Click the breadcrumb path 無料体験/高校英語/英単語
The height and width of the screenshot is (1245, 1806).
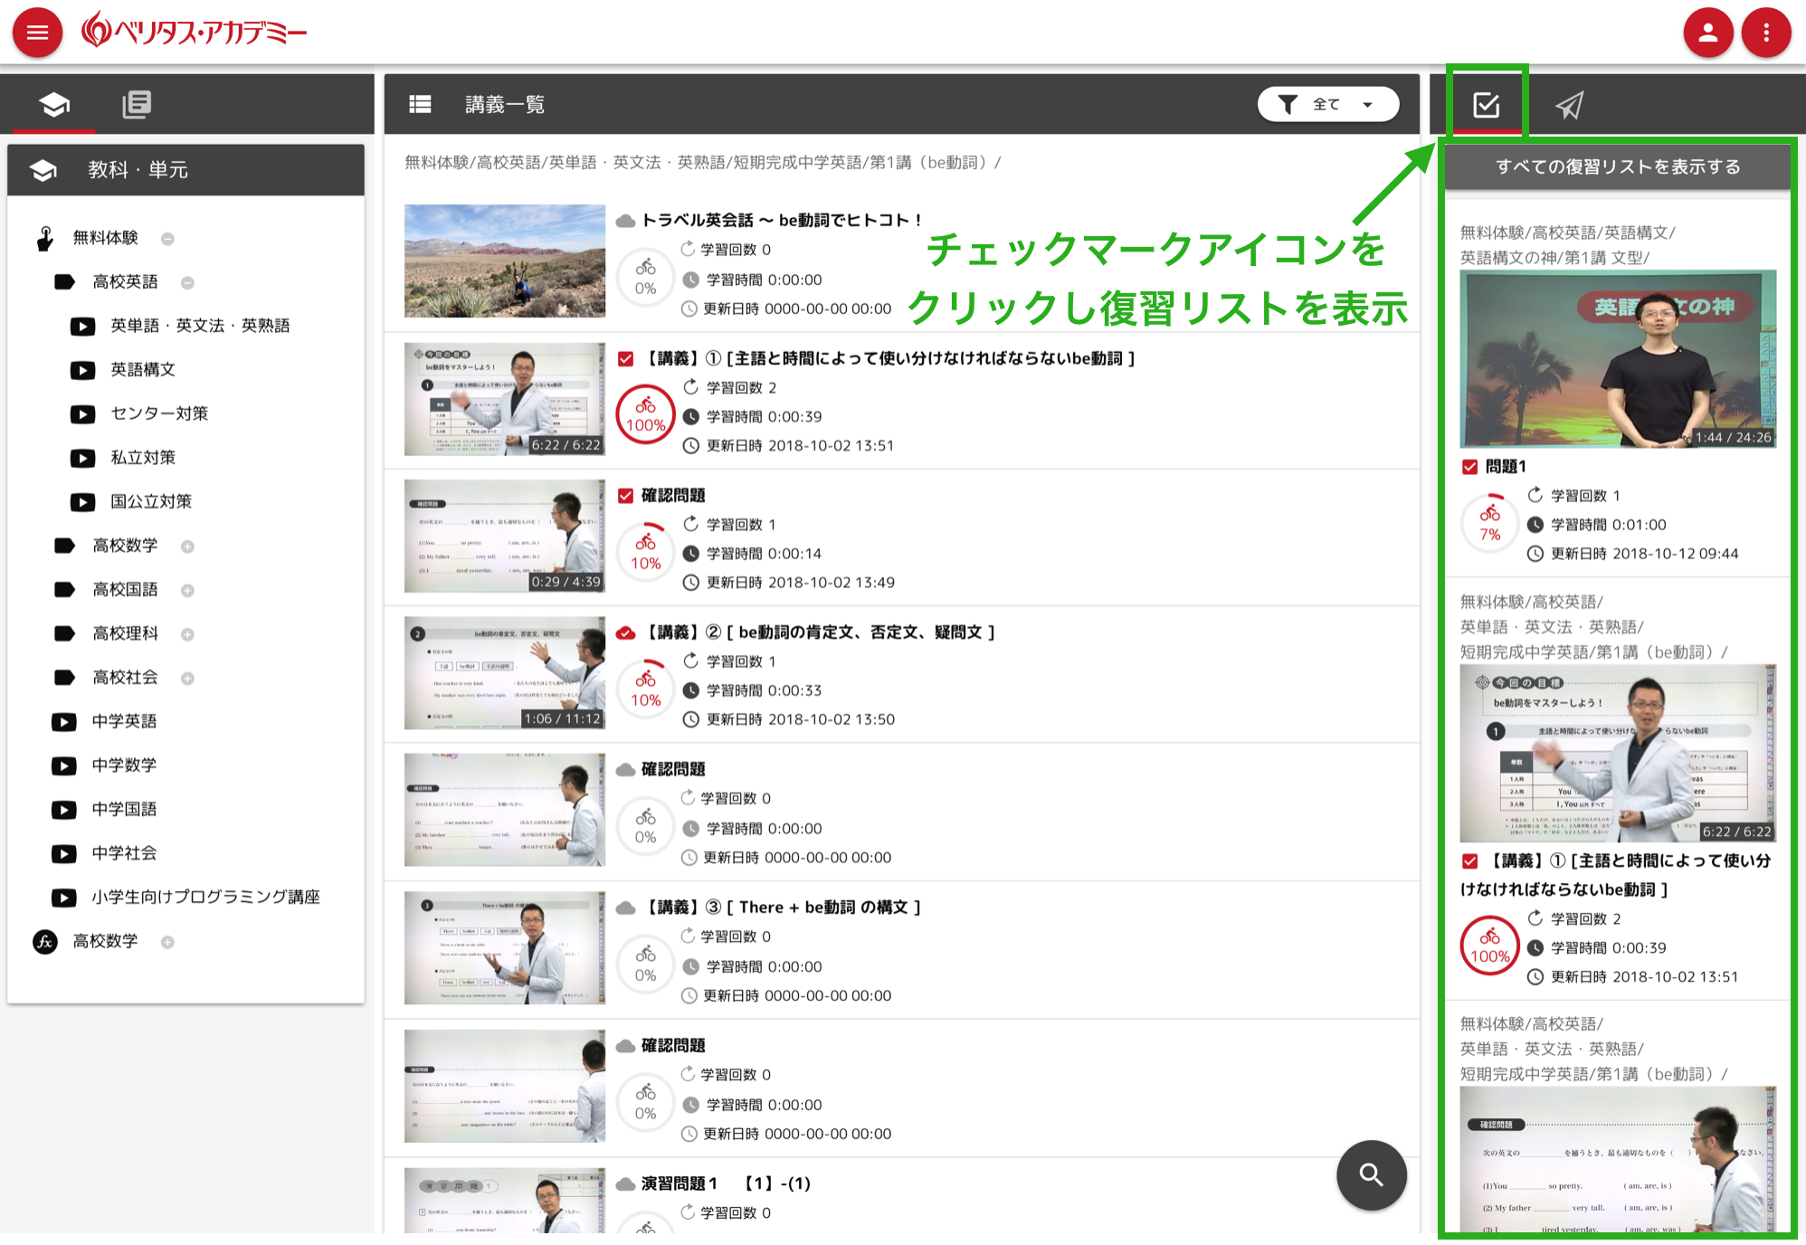click(703, 163)
